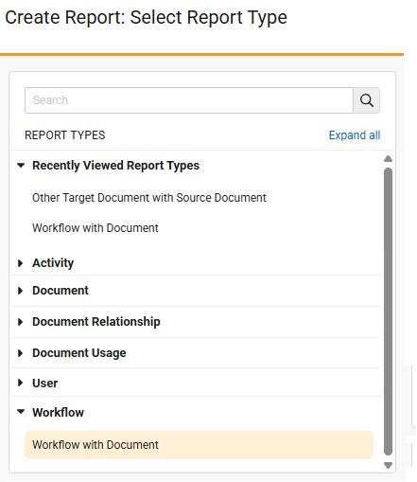Image resolution: width=417 pixels, height=482 pixels.
Task: Click the report list scrollbar thumb
Action: click(x=389, y=312)
